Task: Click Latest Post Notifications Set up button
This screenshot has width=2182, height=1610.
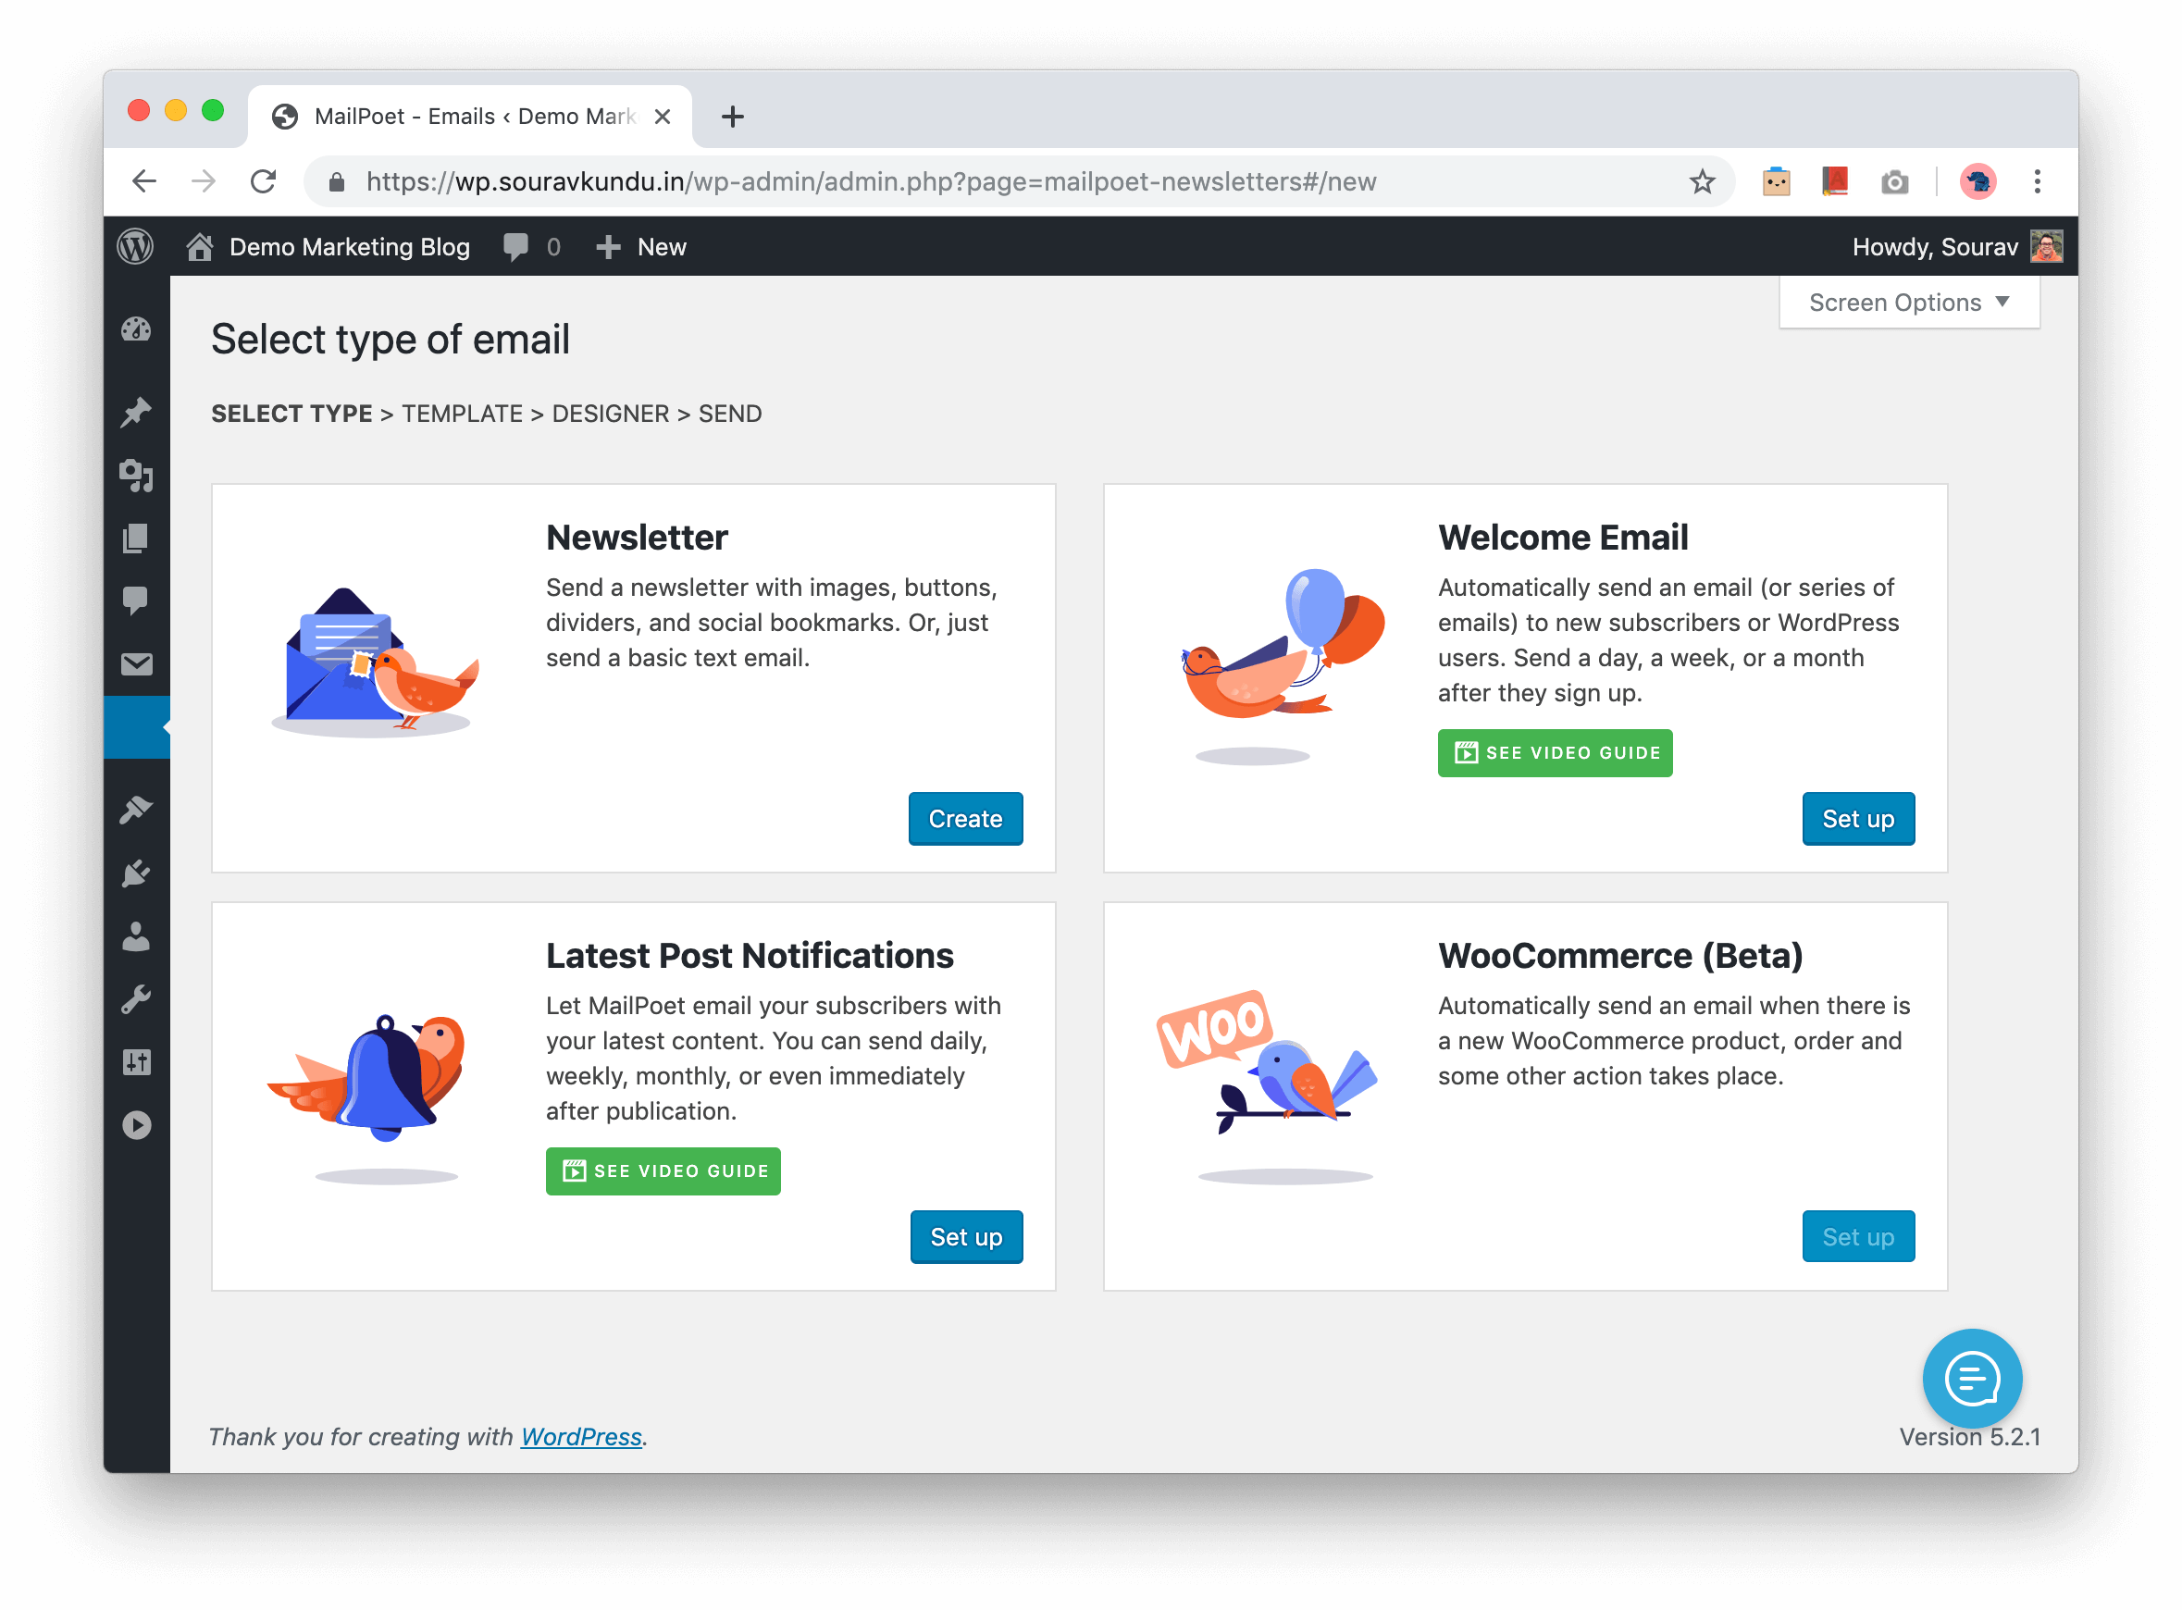Action: [x=966, y=1235]
